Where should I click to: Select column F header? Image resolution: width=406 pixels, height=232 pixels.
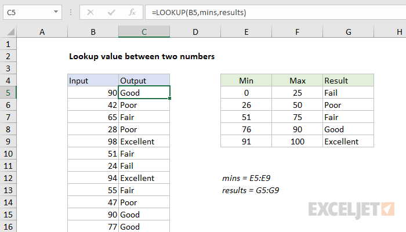click(297, 32)
